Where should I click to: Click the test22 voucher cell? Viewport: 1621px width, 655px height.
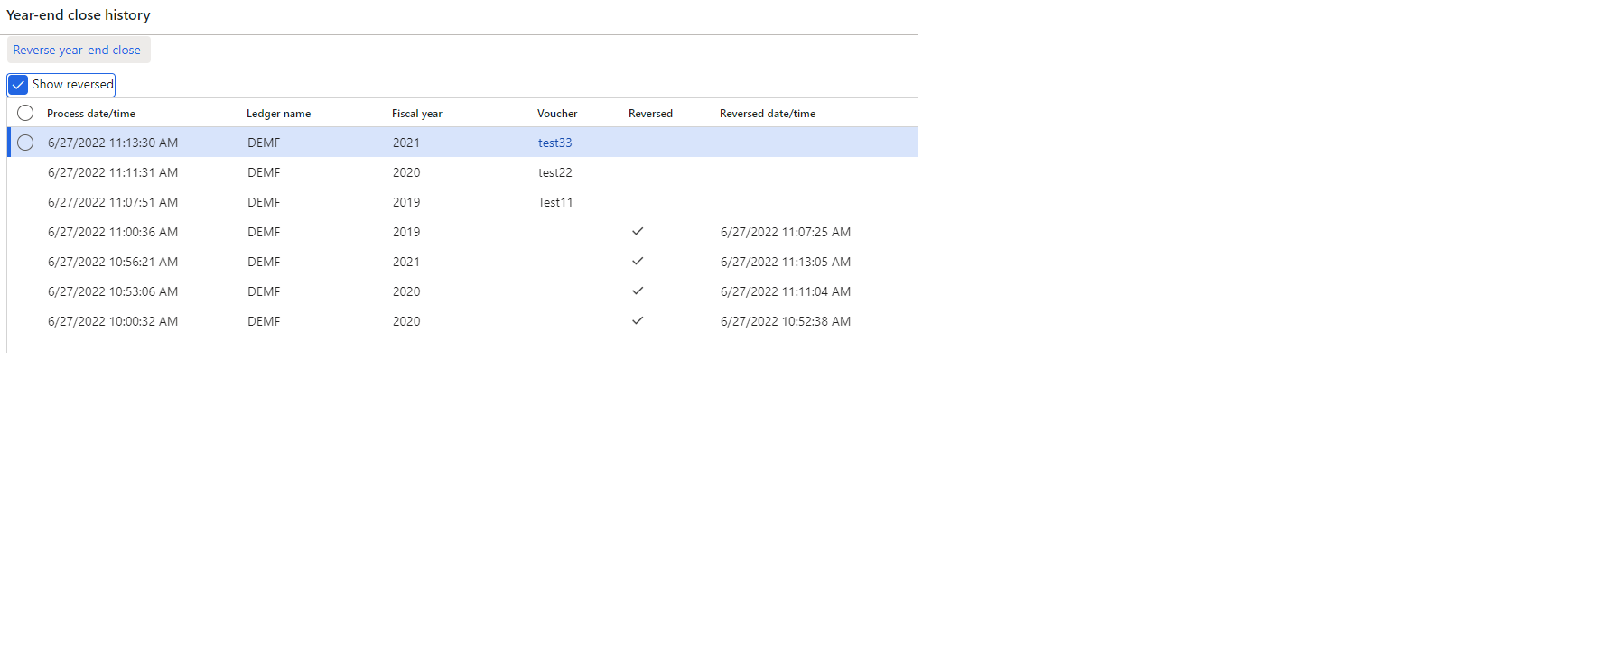coord(554,172)
